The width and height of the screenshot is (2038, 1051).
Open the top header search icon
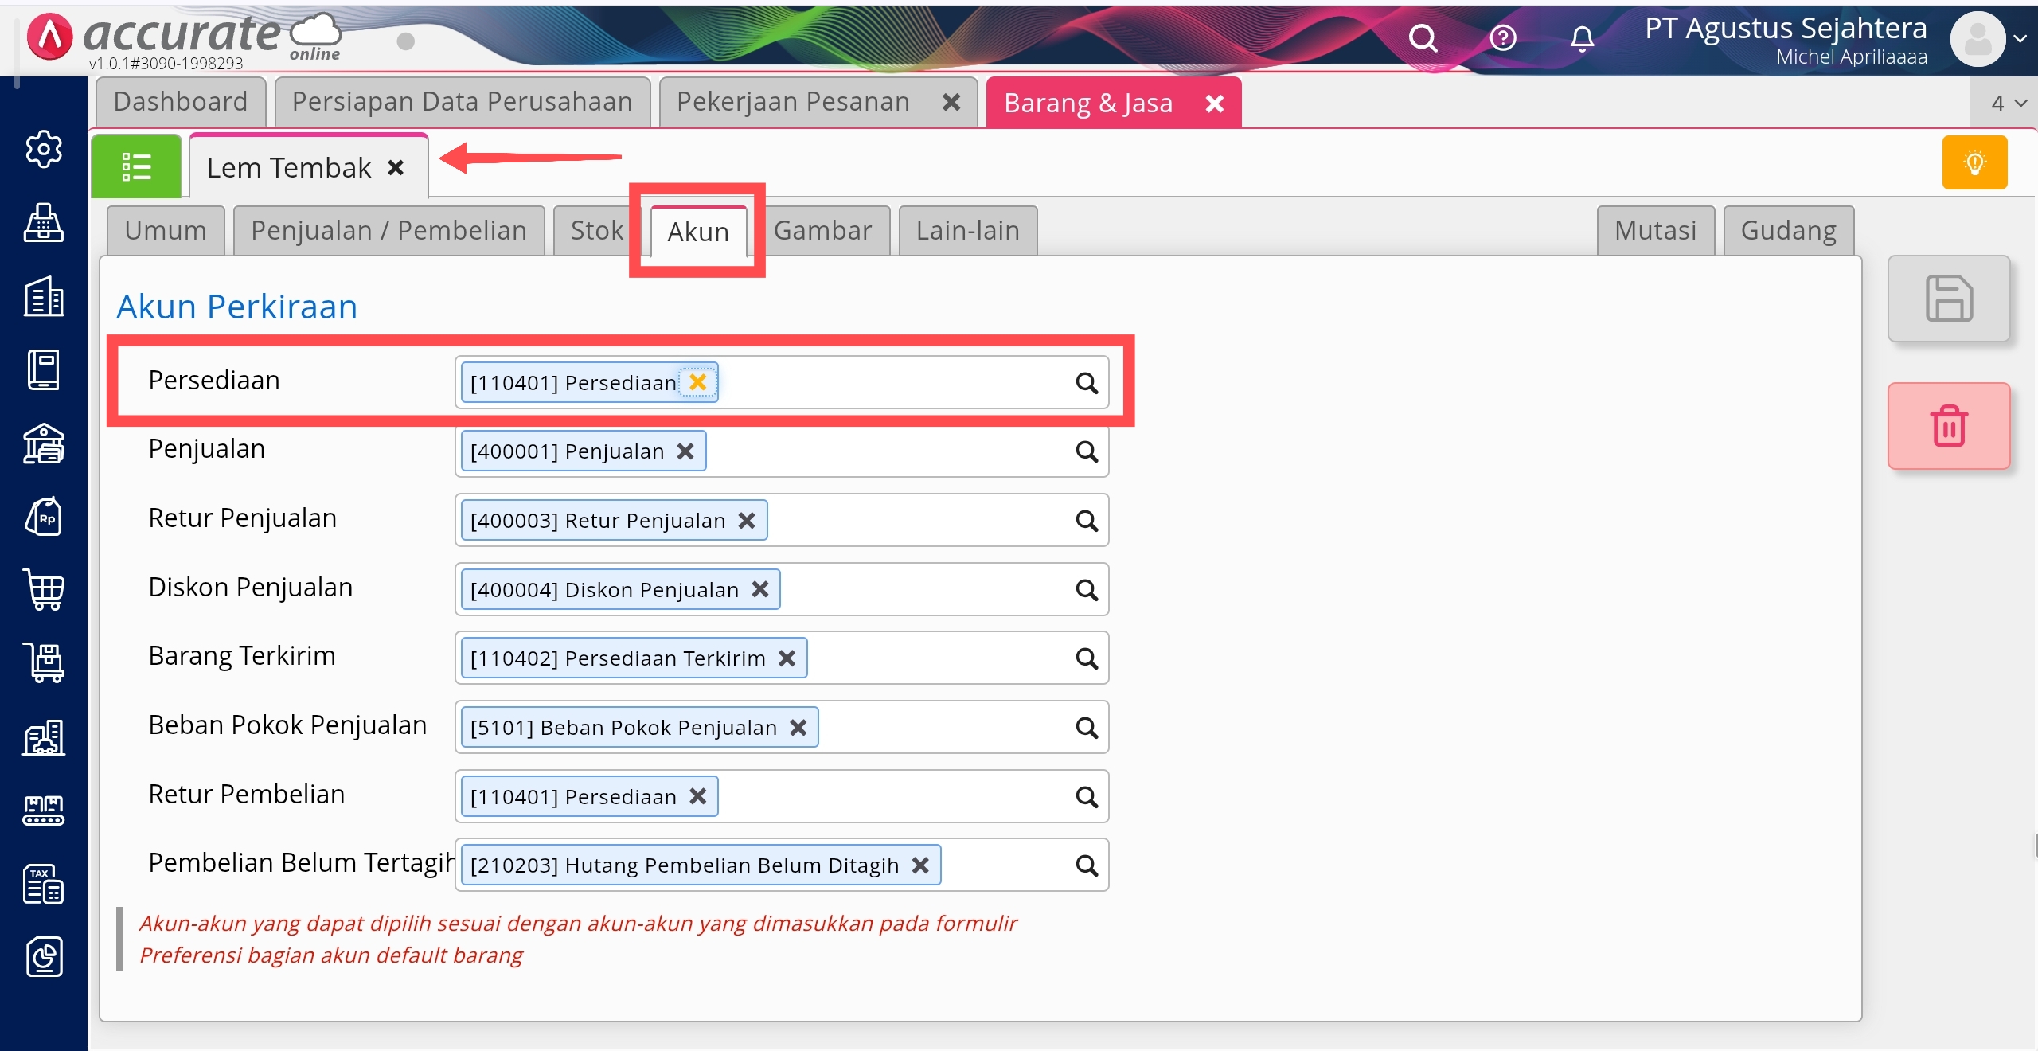(x=1423, y=38)
